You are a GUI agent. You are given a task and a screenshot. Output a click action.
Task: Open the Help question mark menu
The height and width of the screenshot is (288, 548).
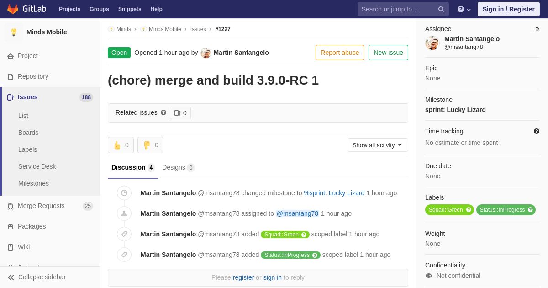464,9
